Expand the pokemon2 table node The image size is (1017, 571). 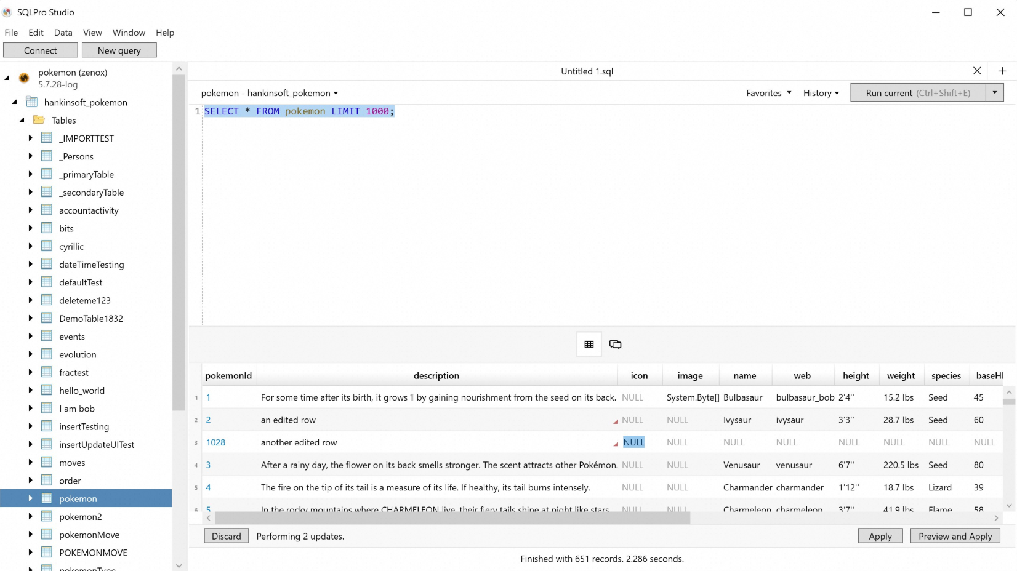pos(30,516)
